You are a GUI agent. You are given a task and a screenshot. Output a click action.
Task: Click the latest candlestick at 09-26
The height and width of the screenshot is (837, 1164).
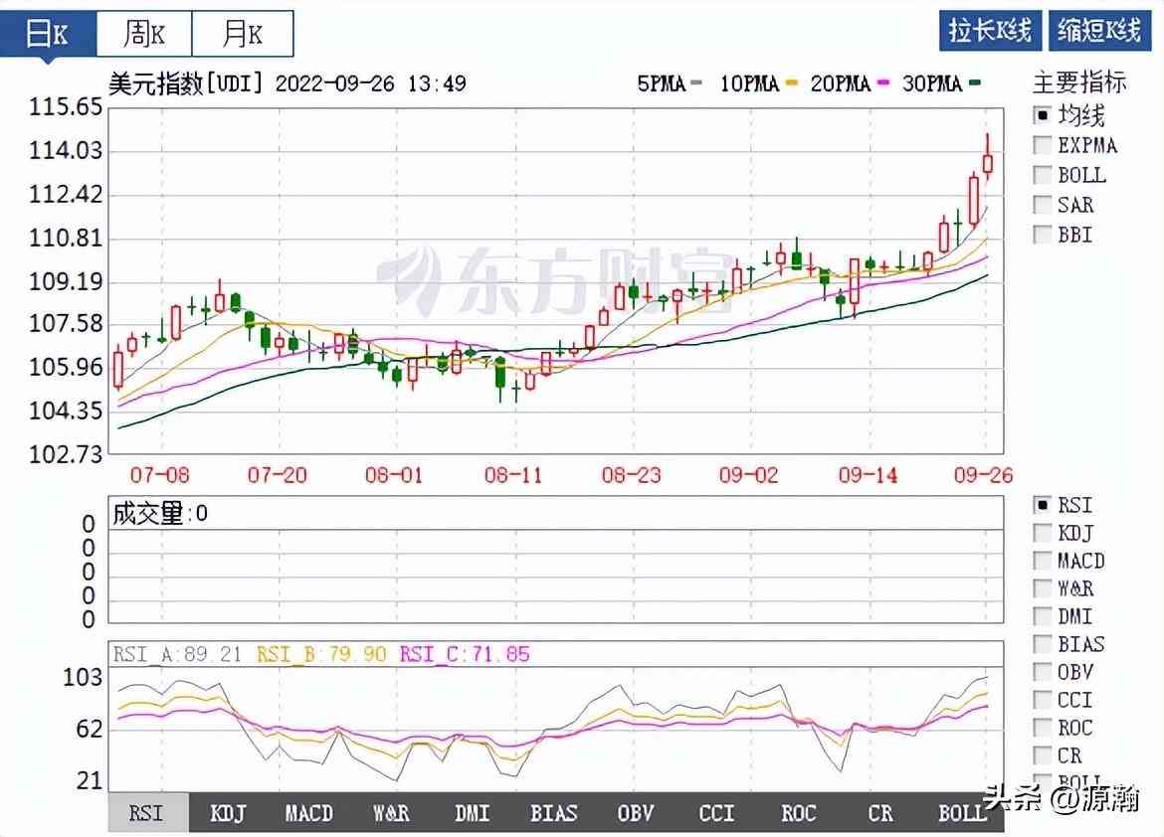pyautogui.click(x=988, y=163)
